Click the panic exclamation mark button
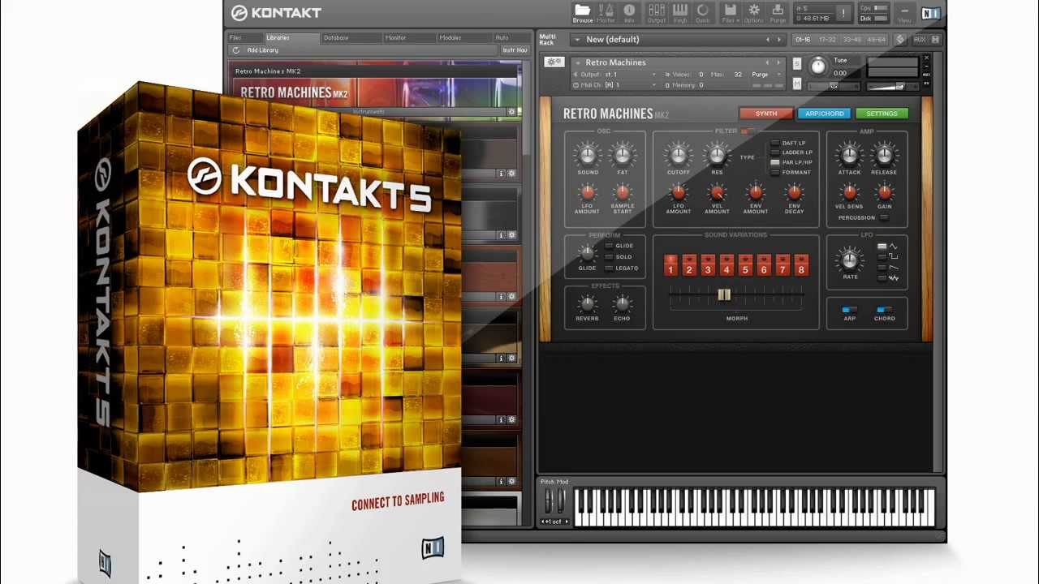1039x584 pixels. click(843, 13)
